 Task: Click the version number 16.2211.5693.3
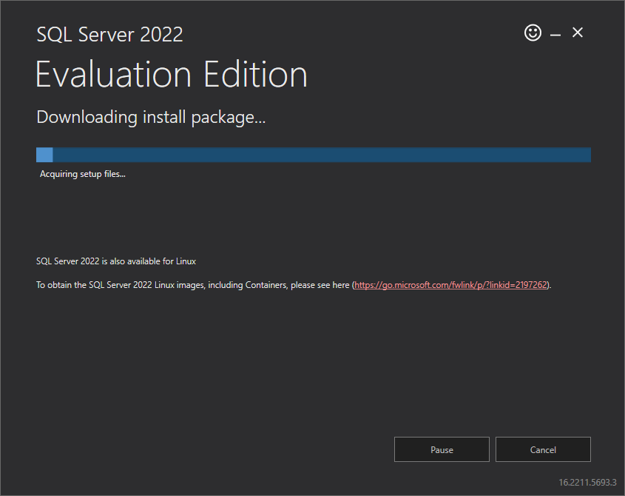[x=587, y=482]
